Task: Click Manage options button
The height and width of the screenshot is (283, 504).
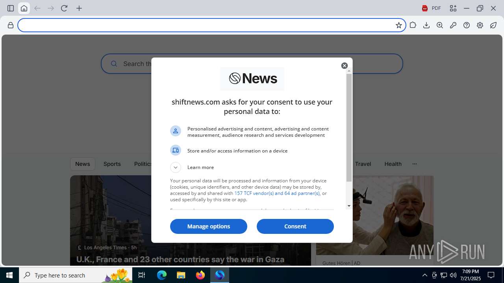Action: (x=209, y=226)
